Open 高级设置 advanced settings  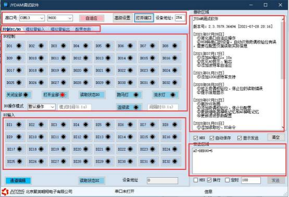123,18
